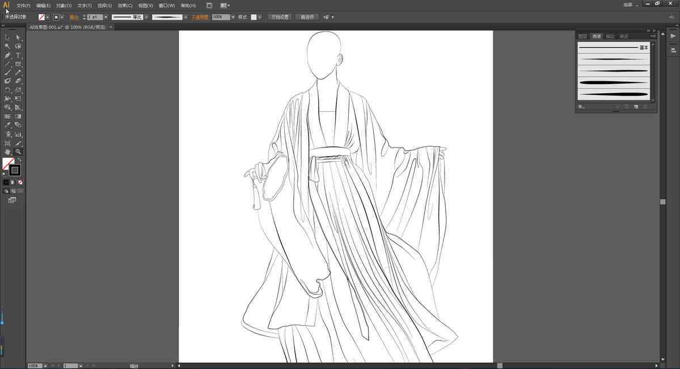Select the Line Segment tool
This screenshot has width=680, height=369.
7,64
